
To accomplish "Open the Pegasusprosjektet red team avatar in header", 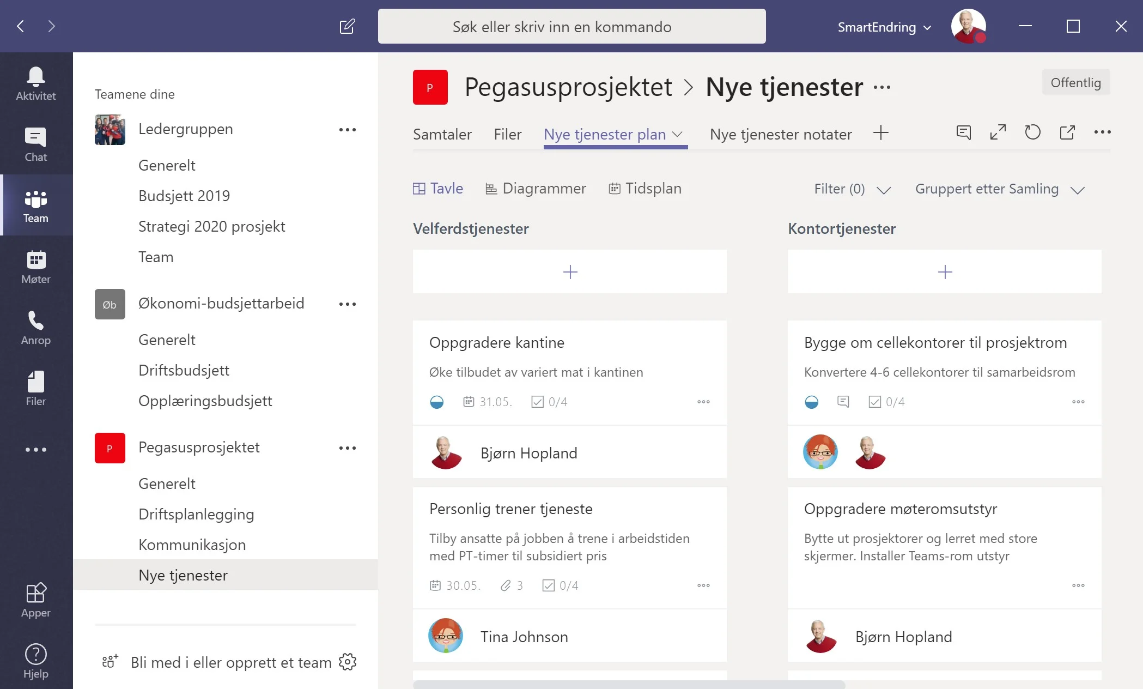I will pyautogui.click(x=430, y=87).
